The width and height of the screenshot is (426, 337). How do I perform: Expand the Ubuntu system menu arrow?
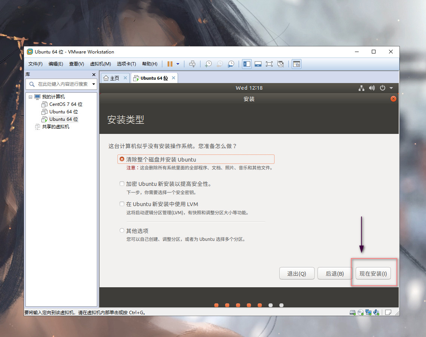click(x=391, y=88)
